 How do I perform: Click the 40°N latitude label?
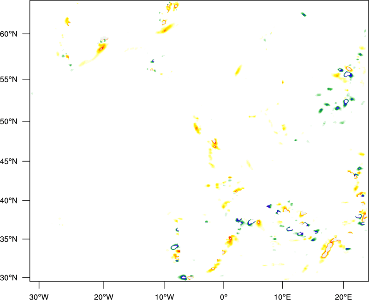(x=9, y=201)
